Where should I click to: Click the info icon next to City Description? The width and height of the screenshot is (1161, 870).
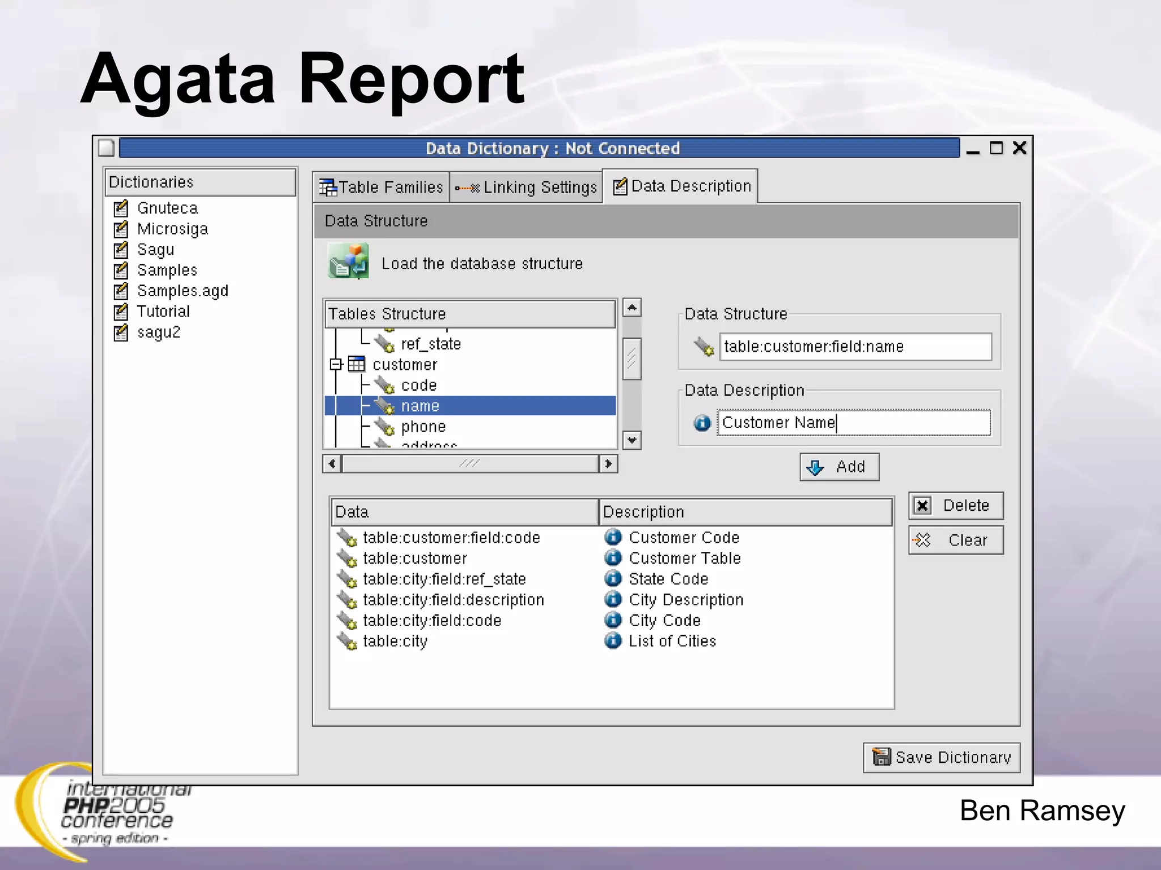click(613, 599)
